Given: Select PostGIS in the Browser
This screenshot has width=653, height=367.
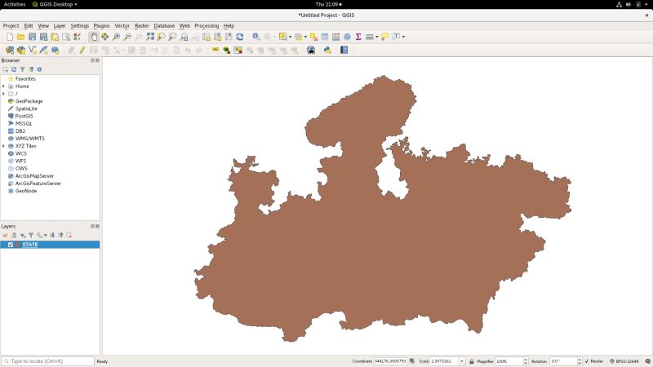Looking at the screenshot, I should click(x=24, y=116).
